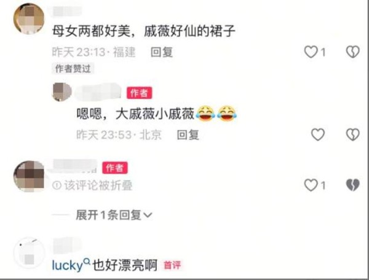The width and height of the screenshot is (369, 280).
Task: Dislike the author's 大戚薇小戚薇 reply
Action: point(353,134)
